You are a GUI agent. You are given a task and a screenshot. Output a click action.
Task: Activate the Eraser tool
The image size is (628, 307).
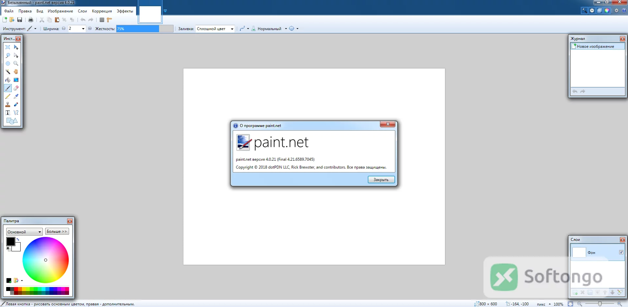[x=16, y=88]
